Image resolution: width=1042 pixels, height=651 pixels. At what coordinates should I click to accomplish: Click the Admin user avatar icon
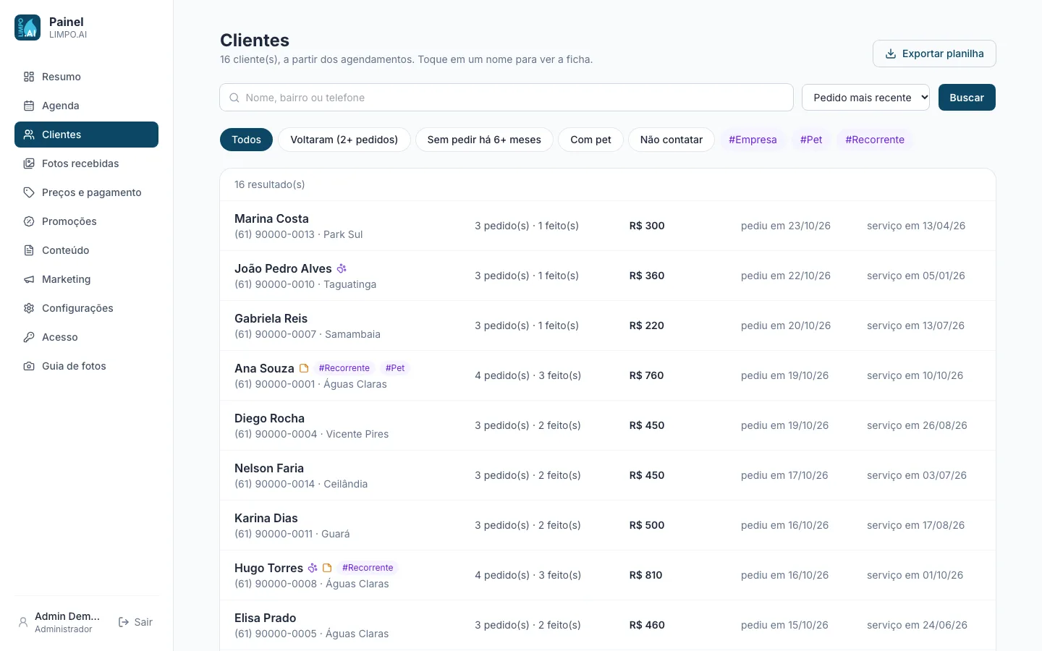(23, 622)
